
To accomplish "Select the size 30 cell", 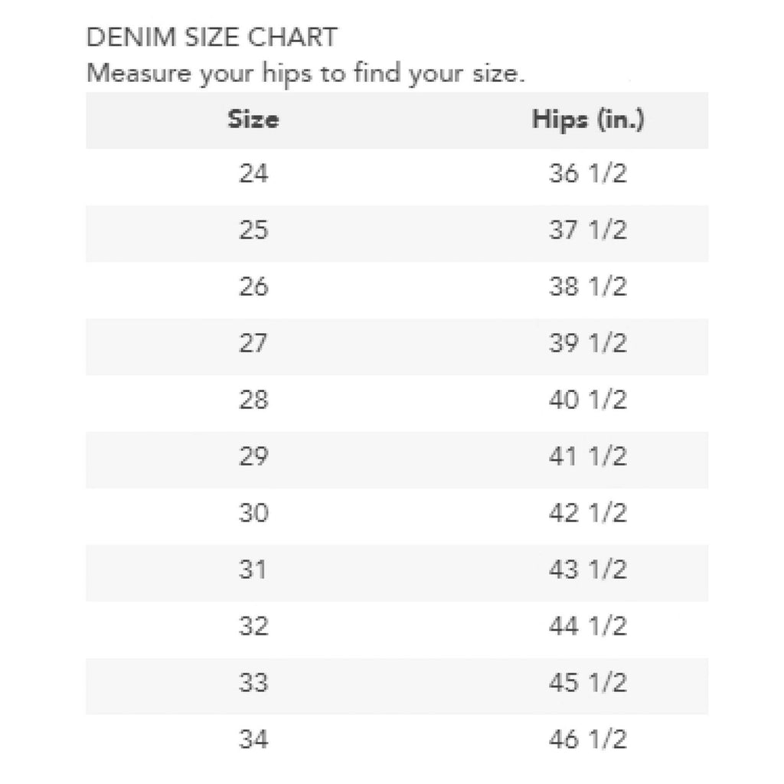I will point(253,513).
